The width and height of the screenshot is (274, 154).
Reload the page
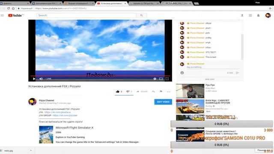click(9, 8)
